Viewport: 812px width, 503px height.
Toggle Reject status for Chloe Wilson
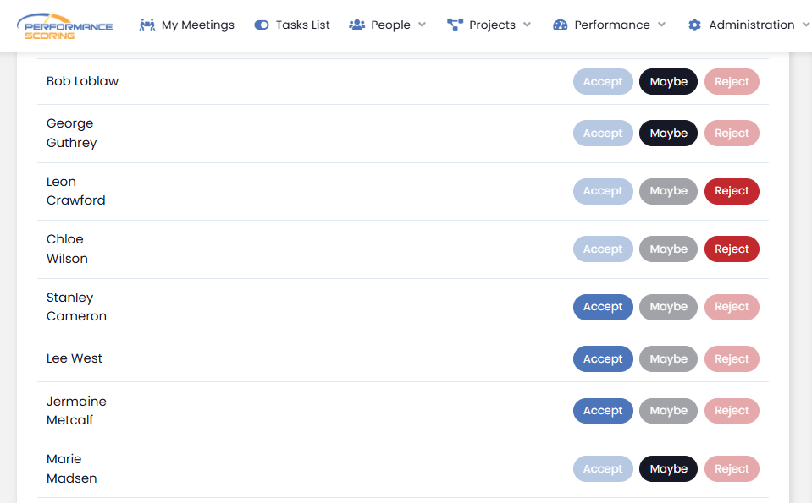tap(732, 249)
